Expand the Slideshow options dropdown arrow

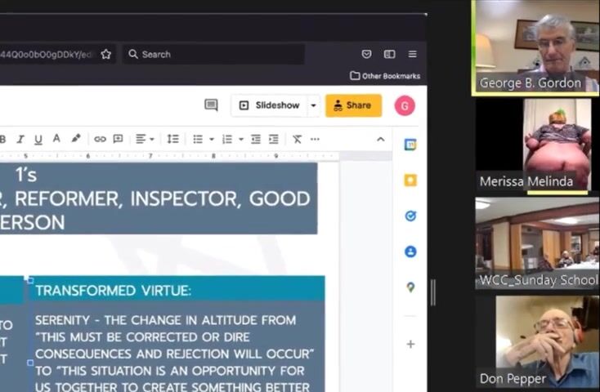point(313,105)
